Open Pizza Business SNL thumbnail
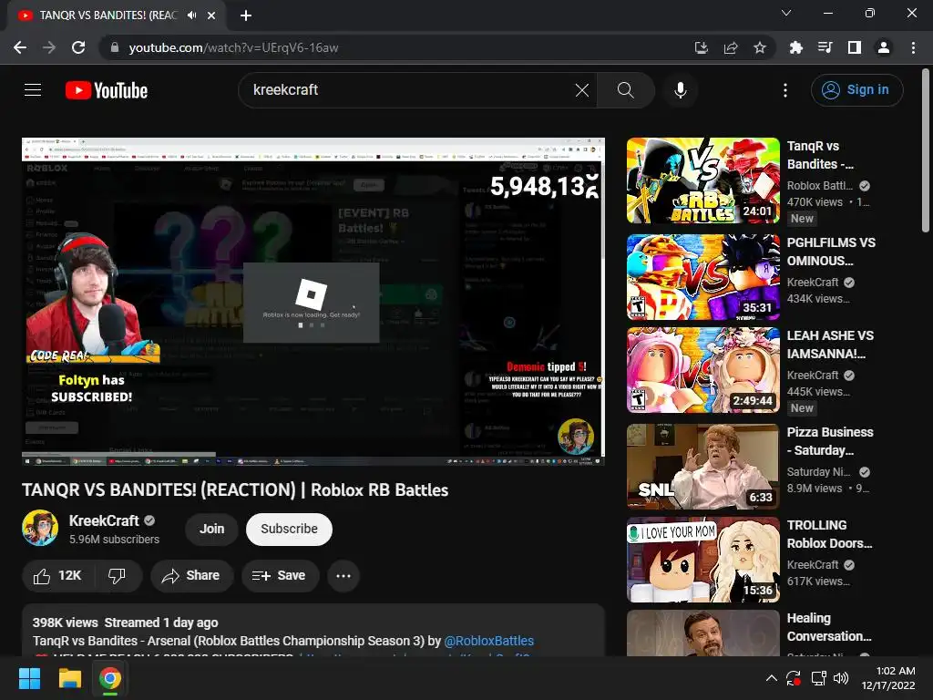The height and width of the screenshot is (700, 933). [702, 466]
